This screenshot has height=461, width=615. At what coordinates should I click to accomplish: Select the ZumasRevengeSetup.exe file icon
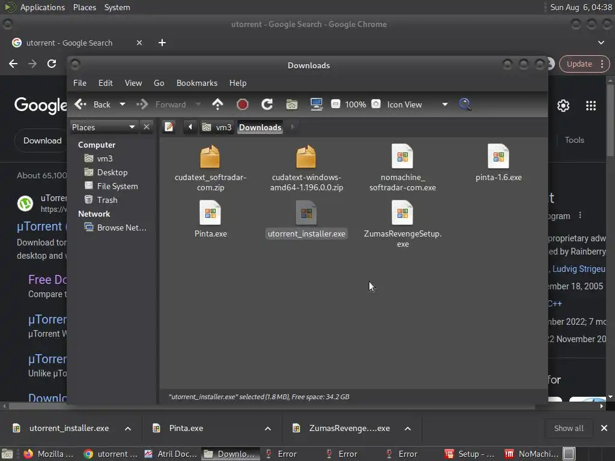402,213
